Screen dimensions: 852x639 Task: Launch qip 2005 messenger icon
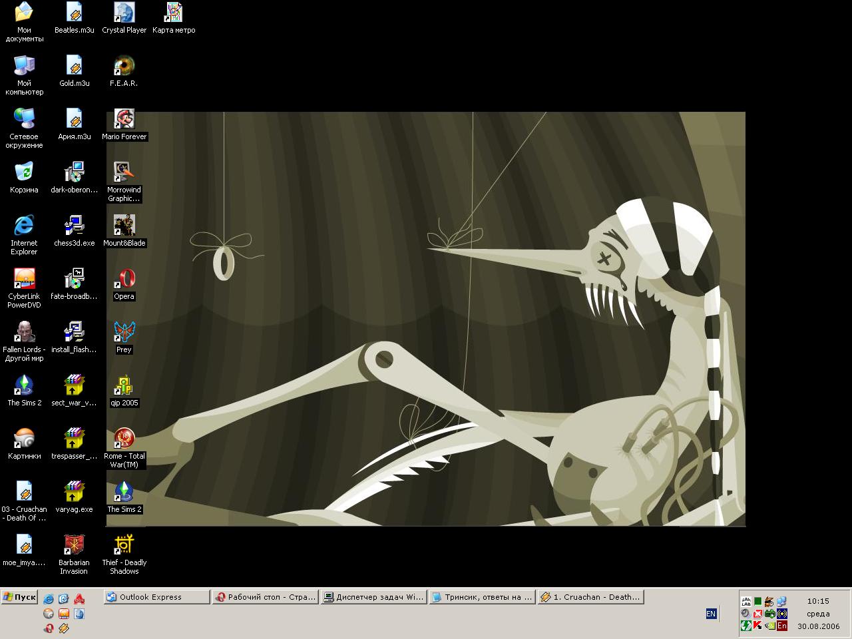point(124,385)
